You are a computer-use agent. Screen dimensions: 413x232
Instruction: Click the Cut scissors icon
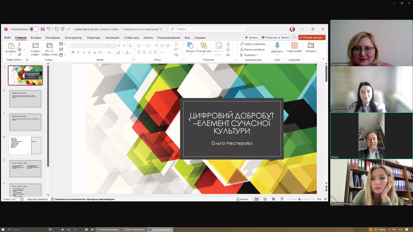coord(19,44)
